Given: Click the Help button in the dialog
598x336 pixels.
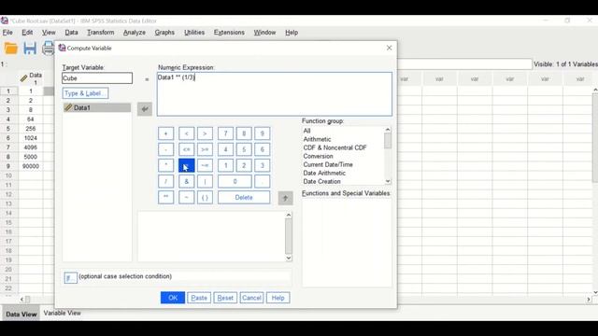Looking at the screenshot, I should 278,298.
